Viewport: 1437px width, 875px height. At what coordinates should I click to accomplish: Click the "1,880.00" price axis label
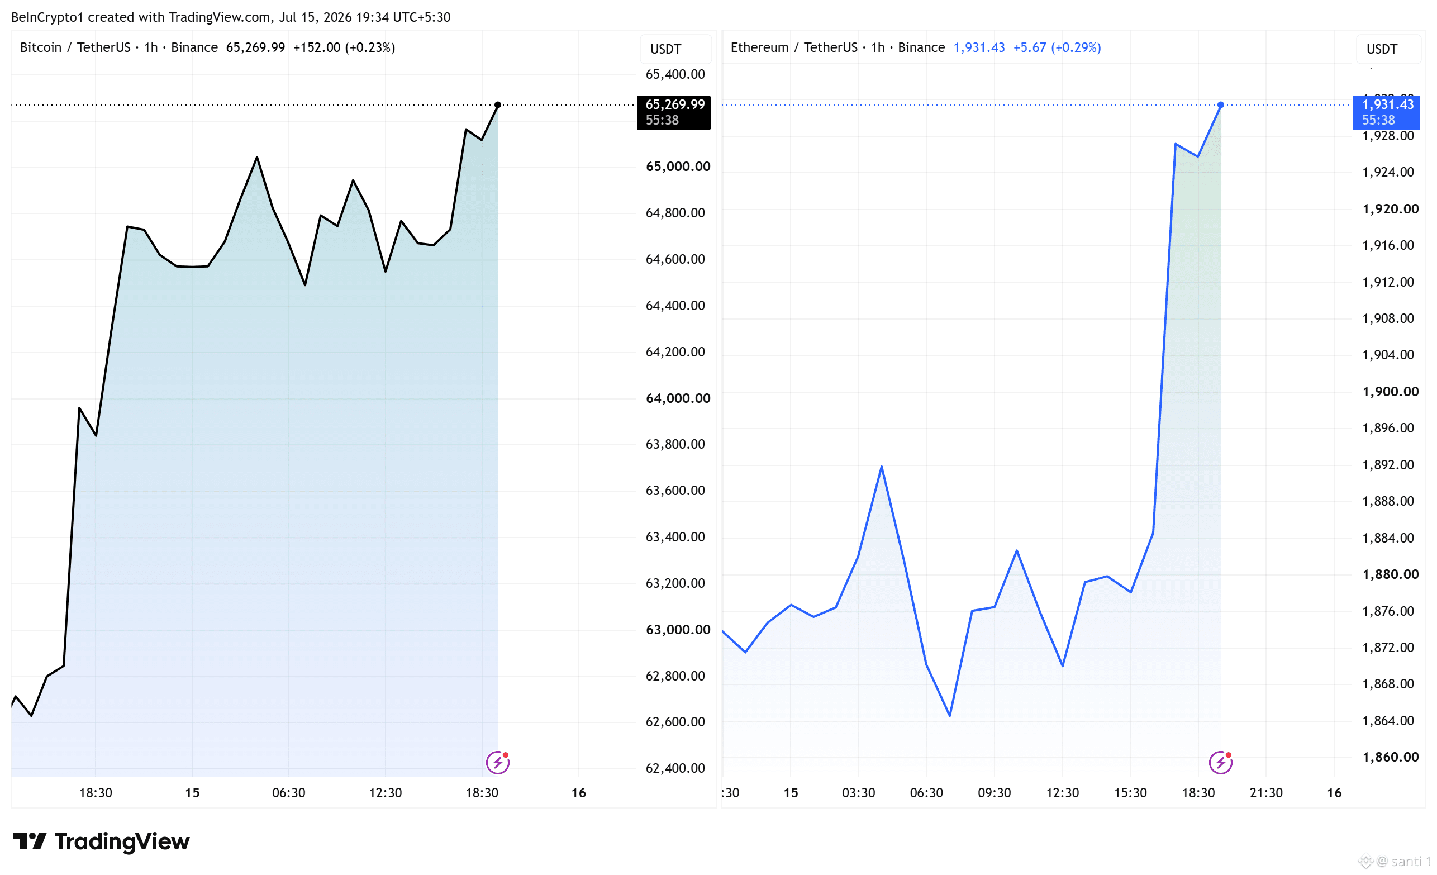[1390, 574]
